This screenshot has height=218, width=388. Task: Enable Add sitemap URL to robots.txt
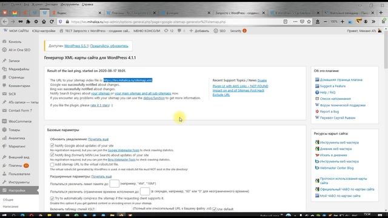(52, 164)
